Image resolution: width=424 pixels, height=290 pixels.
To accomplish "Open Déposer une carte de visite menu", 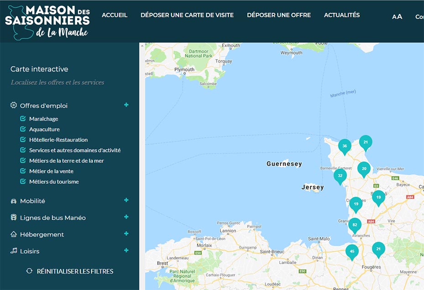I will [x=187, y=15].
